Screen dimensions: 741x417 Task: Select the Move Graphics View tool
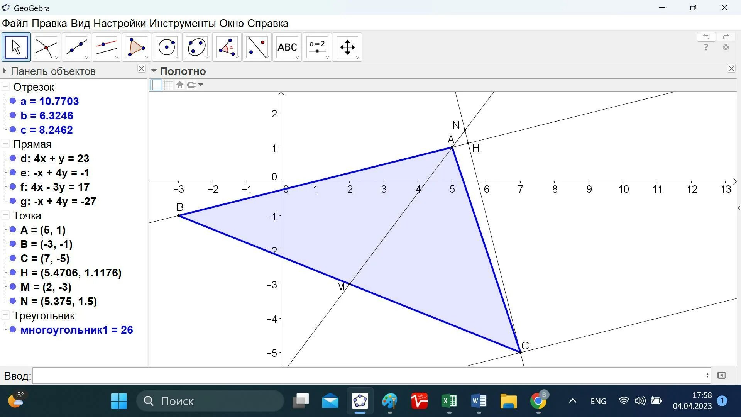(x=347, y=47)
